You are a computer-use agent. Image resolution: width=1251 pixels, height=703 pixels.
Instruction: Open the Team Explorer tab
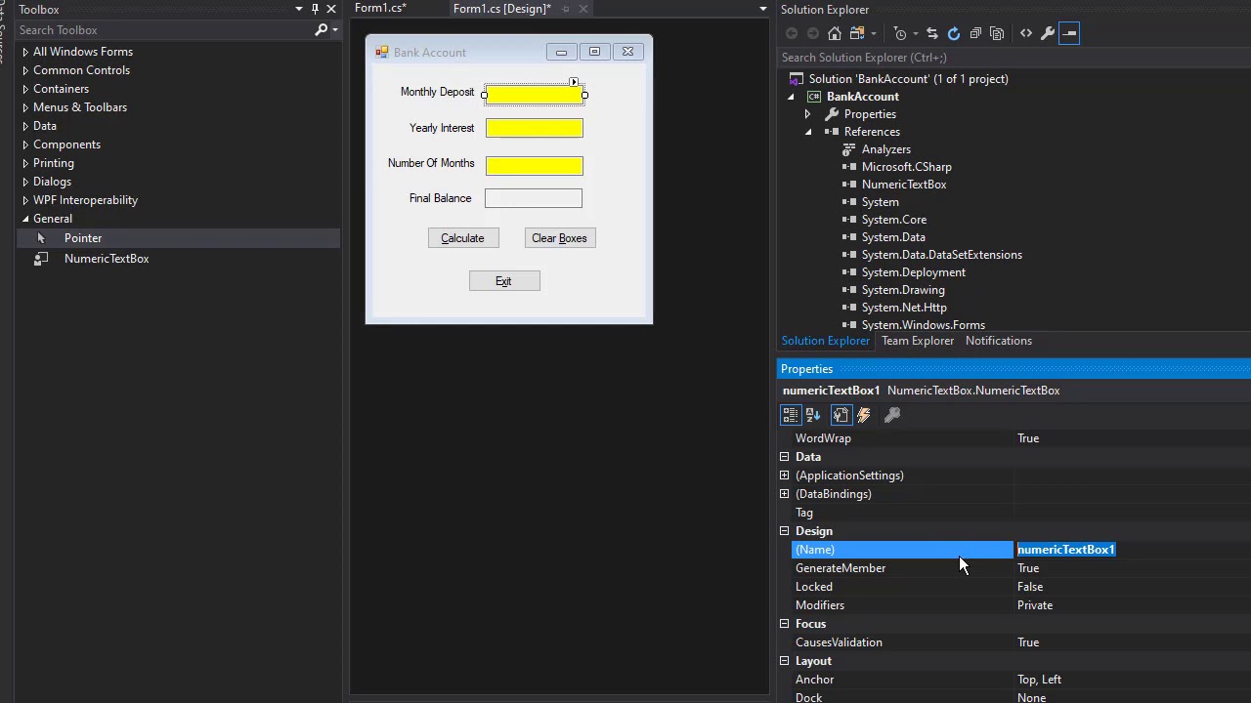click(x=918, y=341)
